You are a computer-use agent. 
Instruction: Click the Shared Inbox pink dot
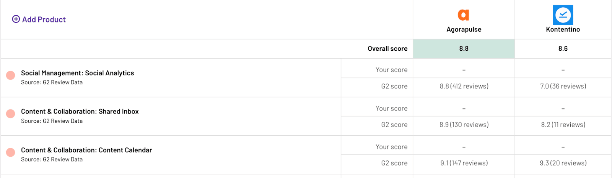11,114
